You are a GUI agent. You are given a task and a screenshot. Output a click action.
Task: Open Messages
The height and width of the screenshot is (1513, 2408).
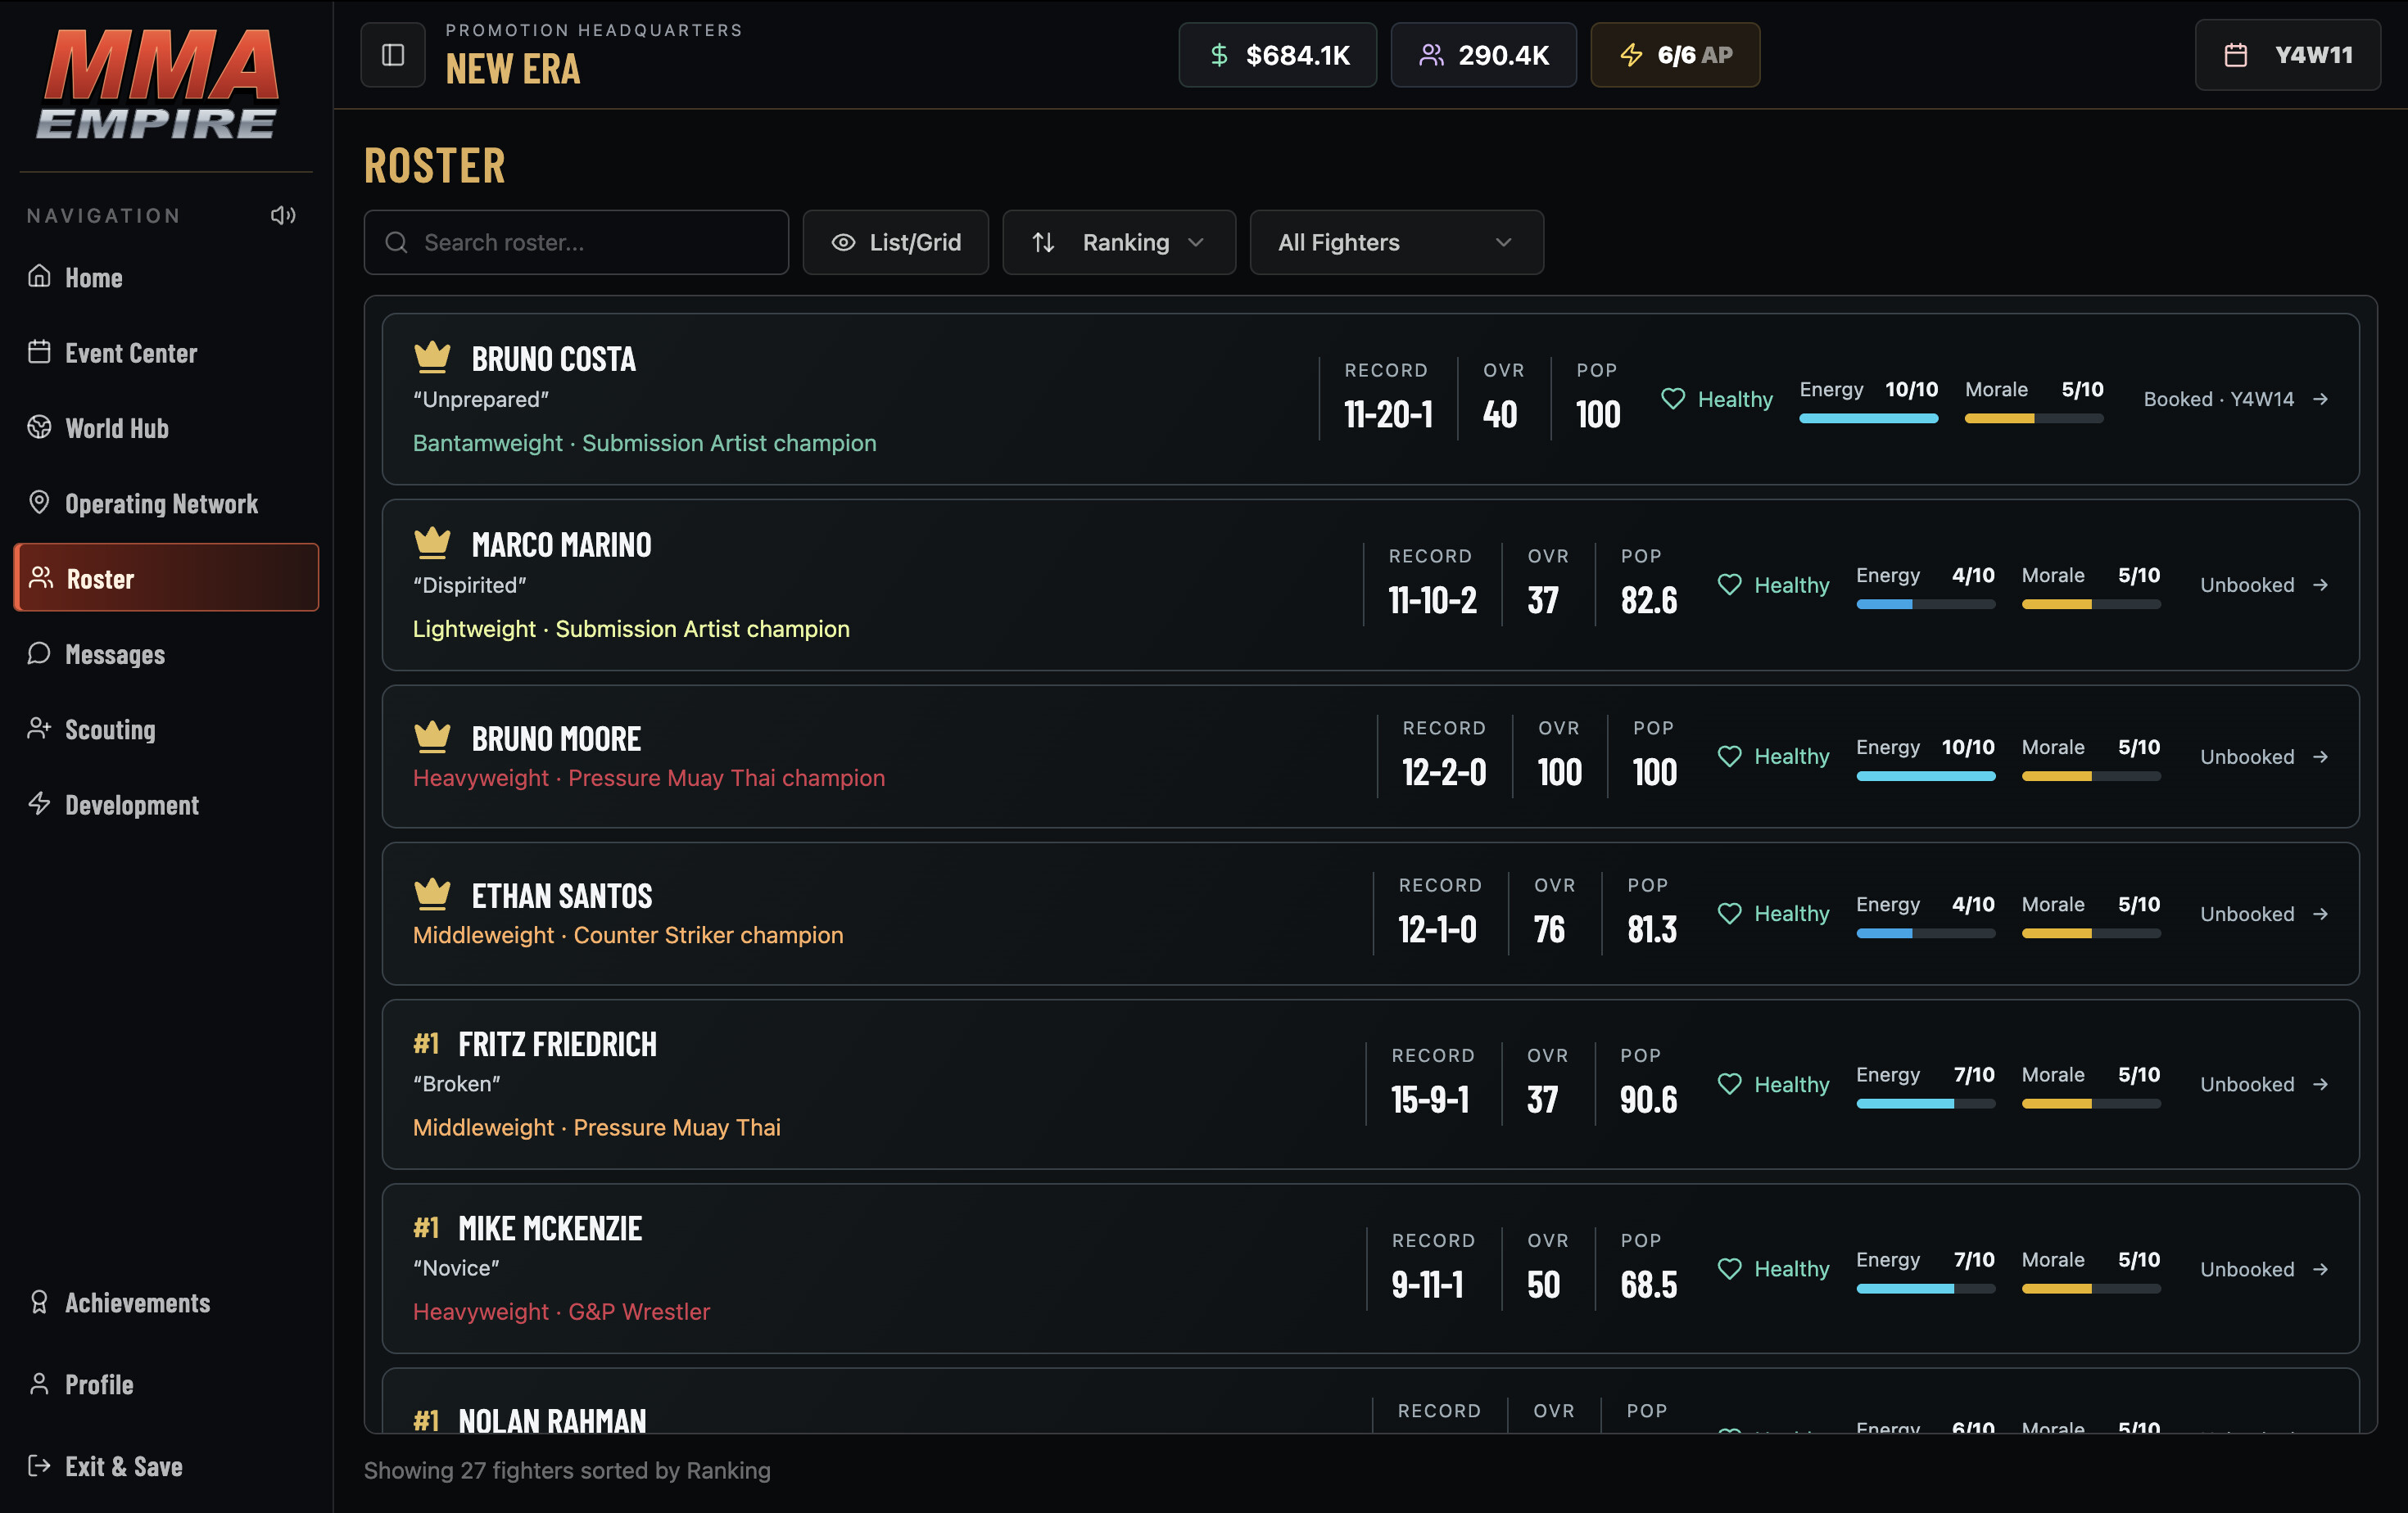166,654
